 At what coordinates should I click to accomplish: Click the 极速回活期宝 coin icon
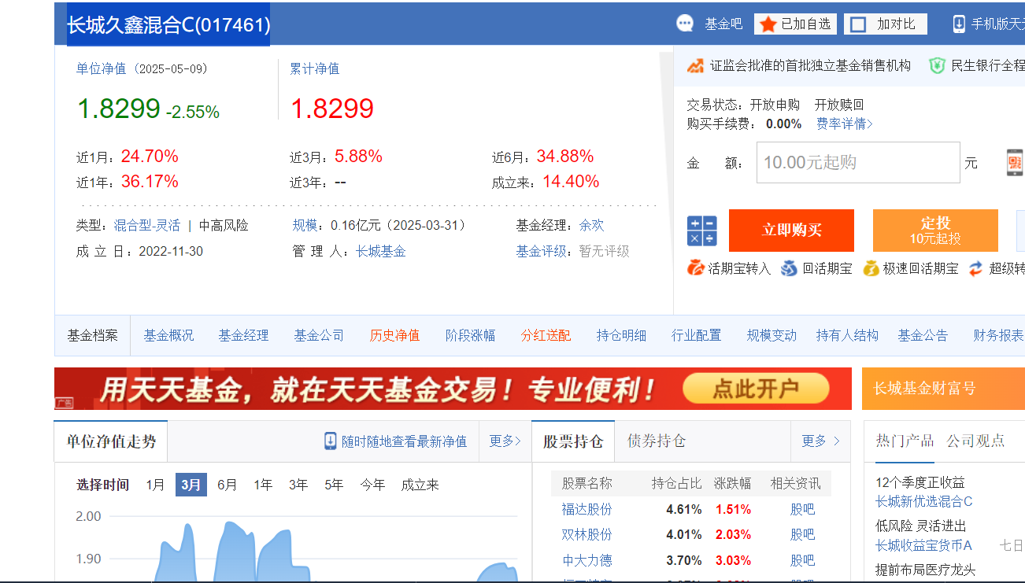pyautogui.click(x=871, y=268)
